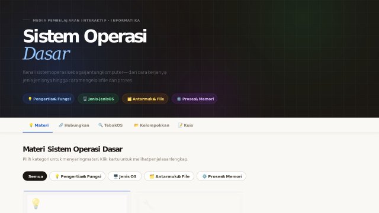Filter materials by Jenis OS

125,176
